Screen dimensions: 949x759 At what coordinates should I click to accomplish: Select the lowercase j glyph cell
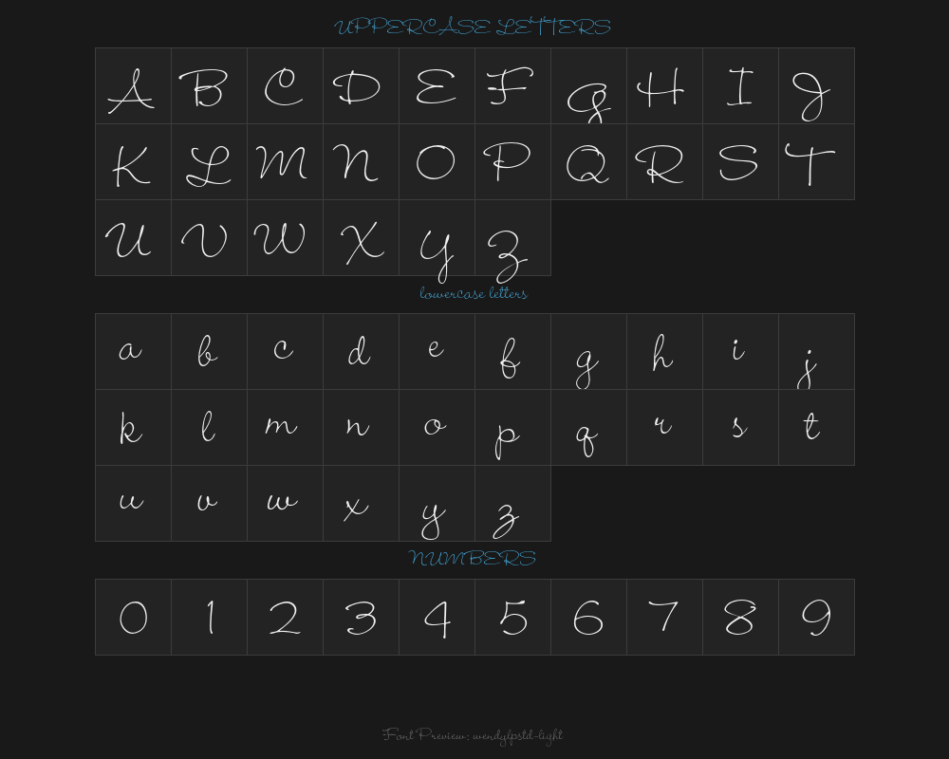click(816, 352)
